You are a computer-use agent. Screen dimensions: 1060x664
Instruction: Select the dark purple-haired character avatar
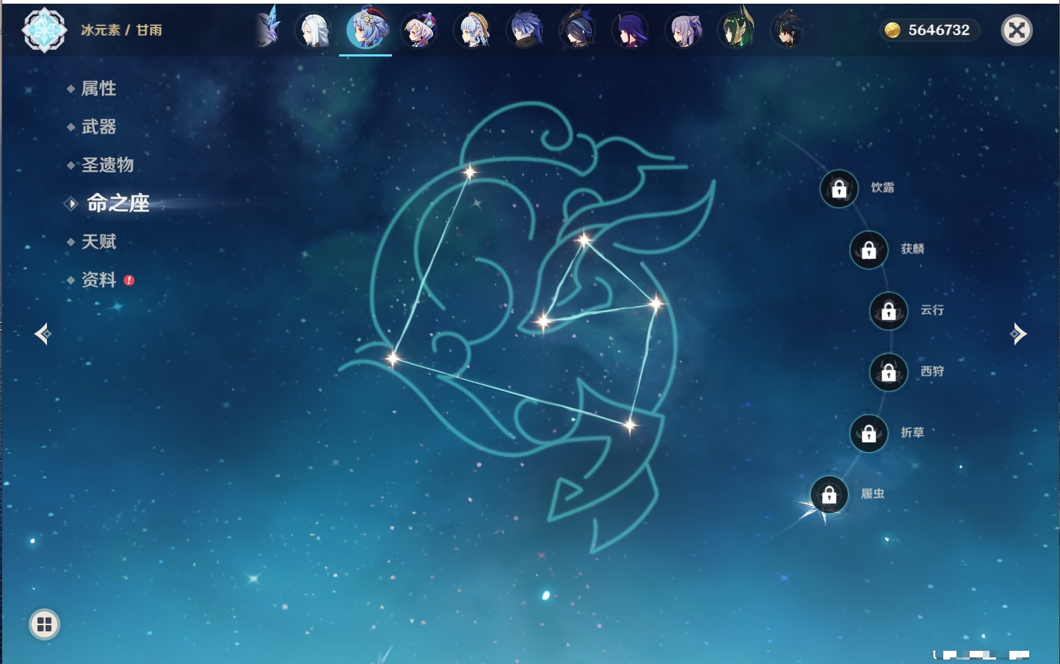[631, 30]
